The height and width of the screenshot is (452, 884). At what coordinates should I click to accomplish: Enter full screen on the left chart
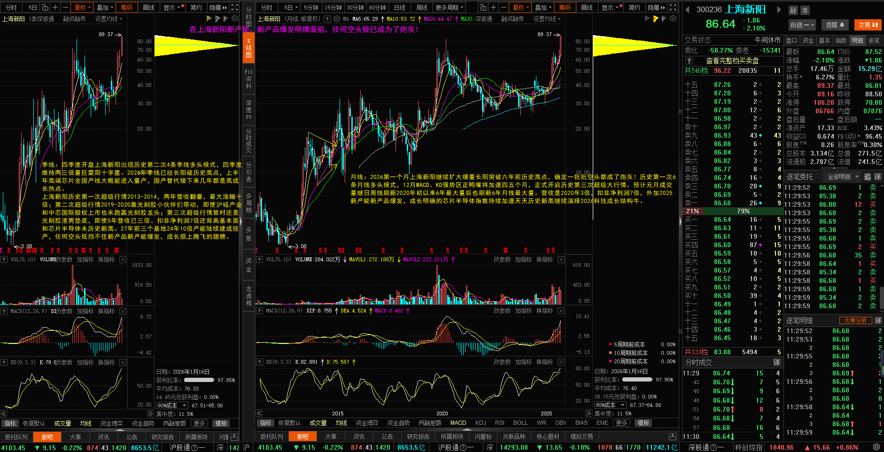[234, 8]
